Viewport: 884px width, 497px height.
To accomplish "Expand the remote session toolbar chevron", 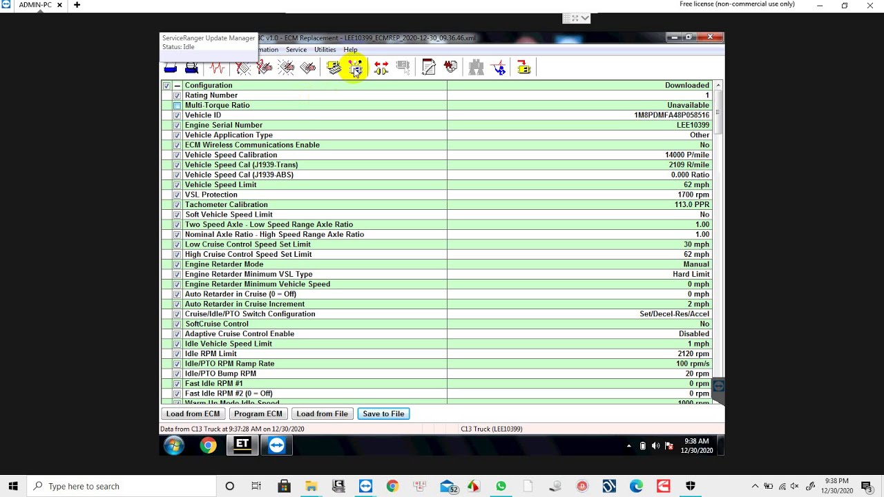I will click(586, 18).
